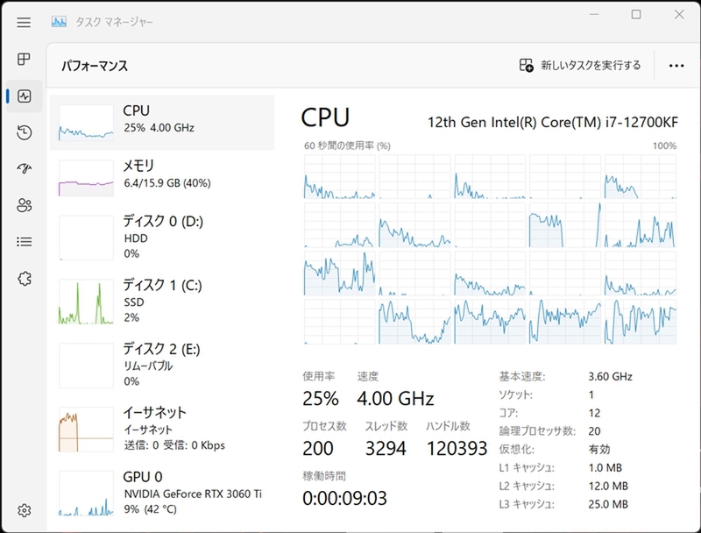Select イーサネット network entry
701x533 pixels.
pos(162,427)
